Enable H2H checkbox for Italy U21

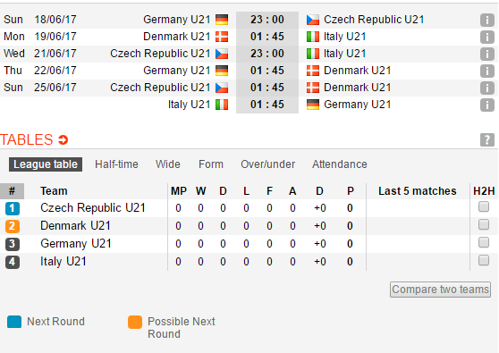click(x=484, y=260)
